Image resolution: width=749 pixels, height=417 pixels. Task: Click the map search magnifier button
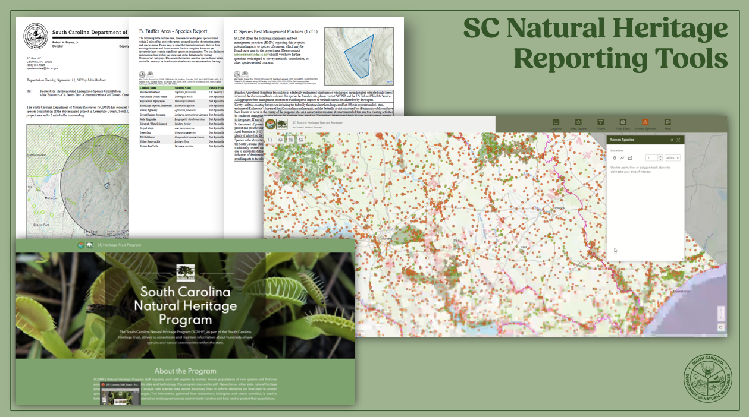[x=270, y=140]
